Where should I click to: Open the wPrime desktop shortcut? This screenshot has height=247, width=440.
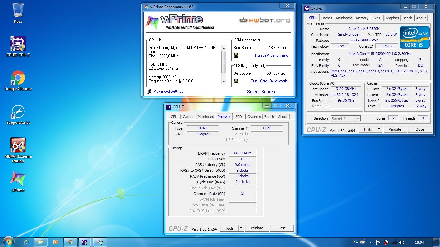pyautogui.click(x=18, y=181)
